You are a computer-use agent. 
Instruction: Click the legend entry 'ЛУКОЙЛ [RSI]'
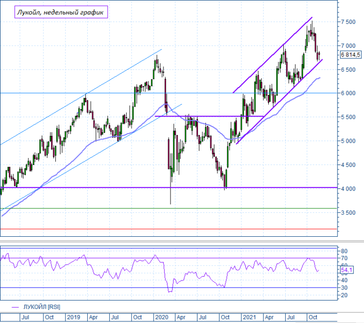[x=41, y=307]
